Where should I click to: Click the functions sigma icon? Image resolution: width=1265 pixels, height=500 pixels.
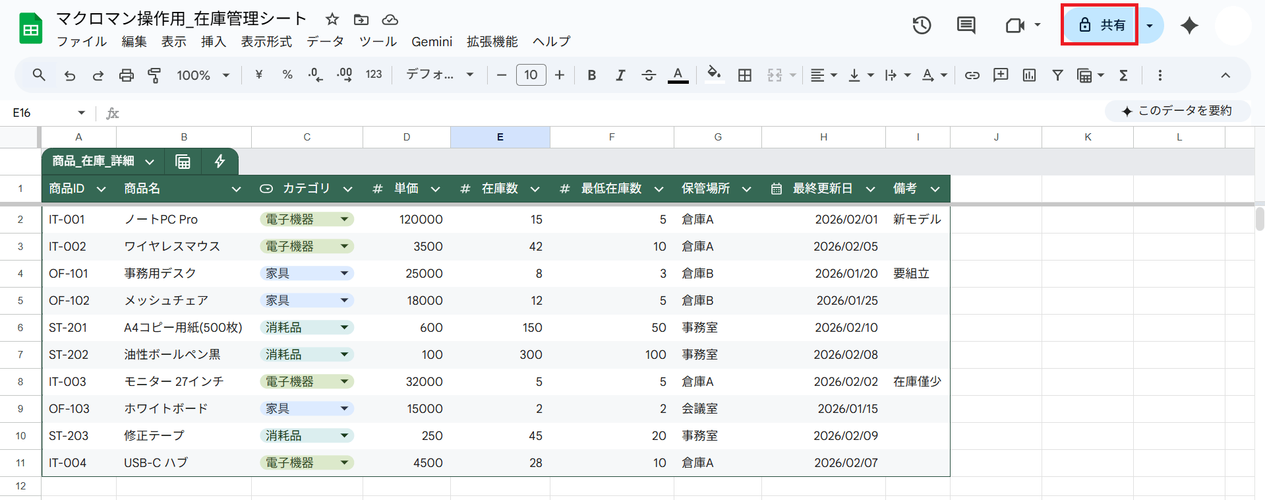(1123, 75)
